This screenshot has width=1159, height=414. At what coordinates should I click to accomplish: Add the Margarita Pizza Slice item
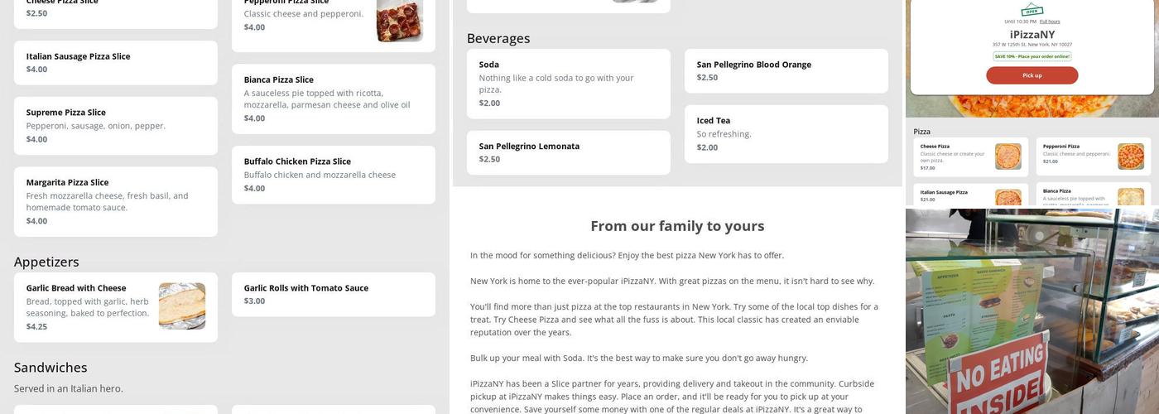coord(116,201)
